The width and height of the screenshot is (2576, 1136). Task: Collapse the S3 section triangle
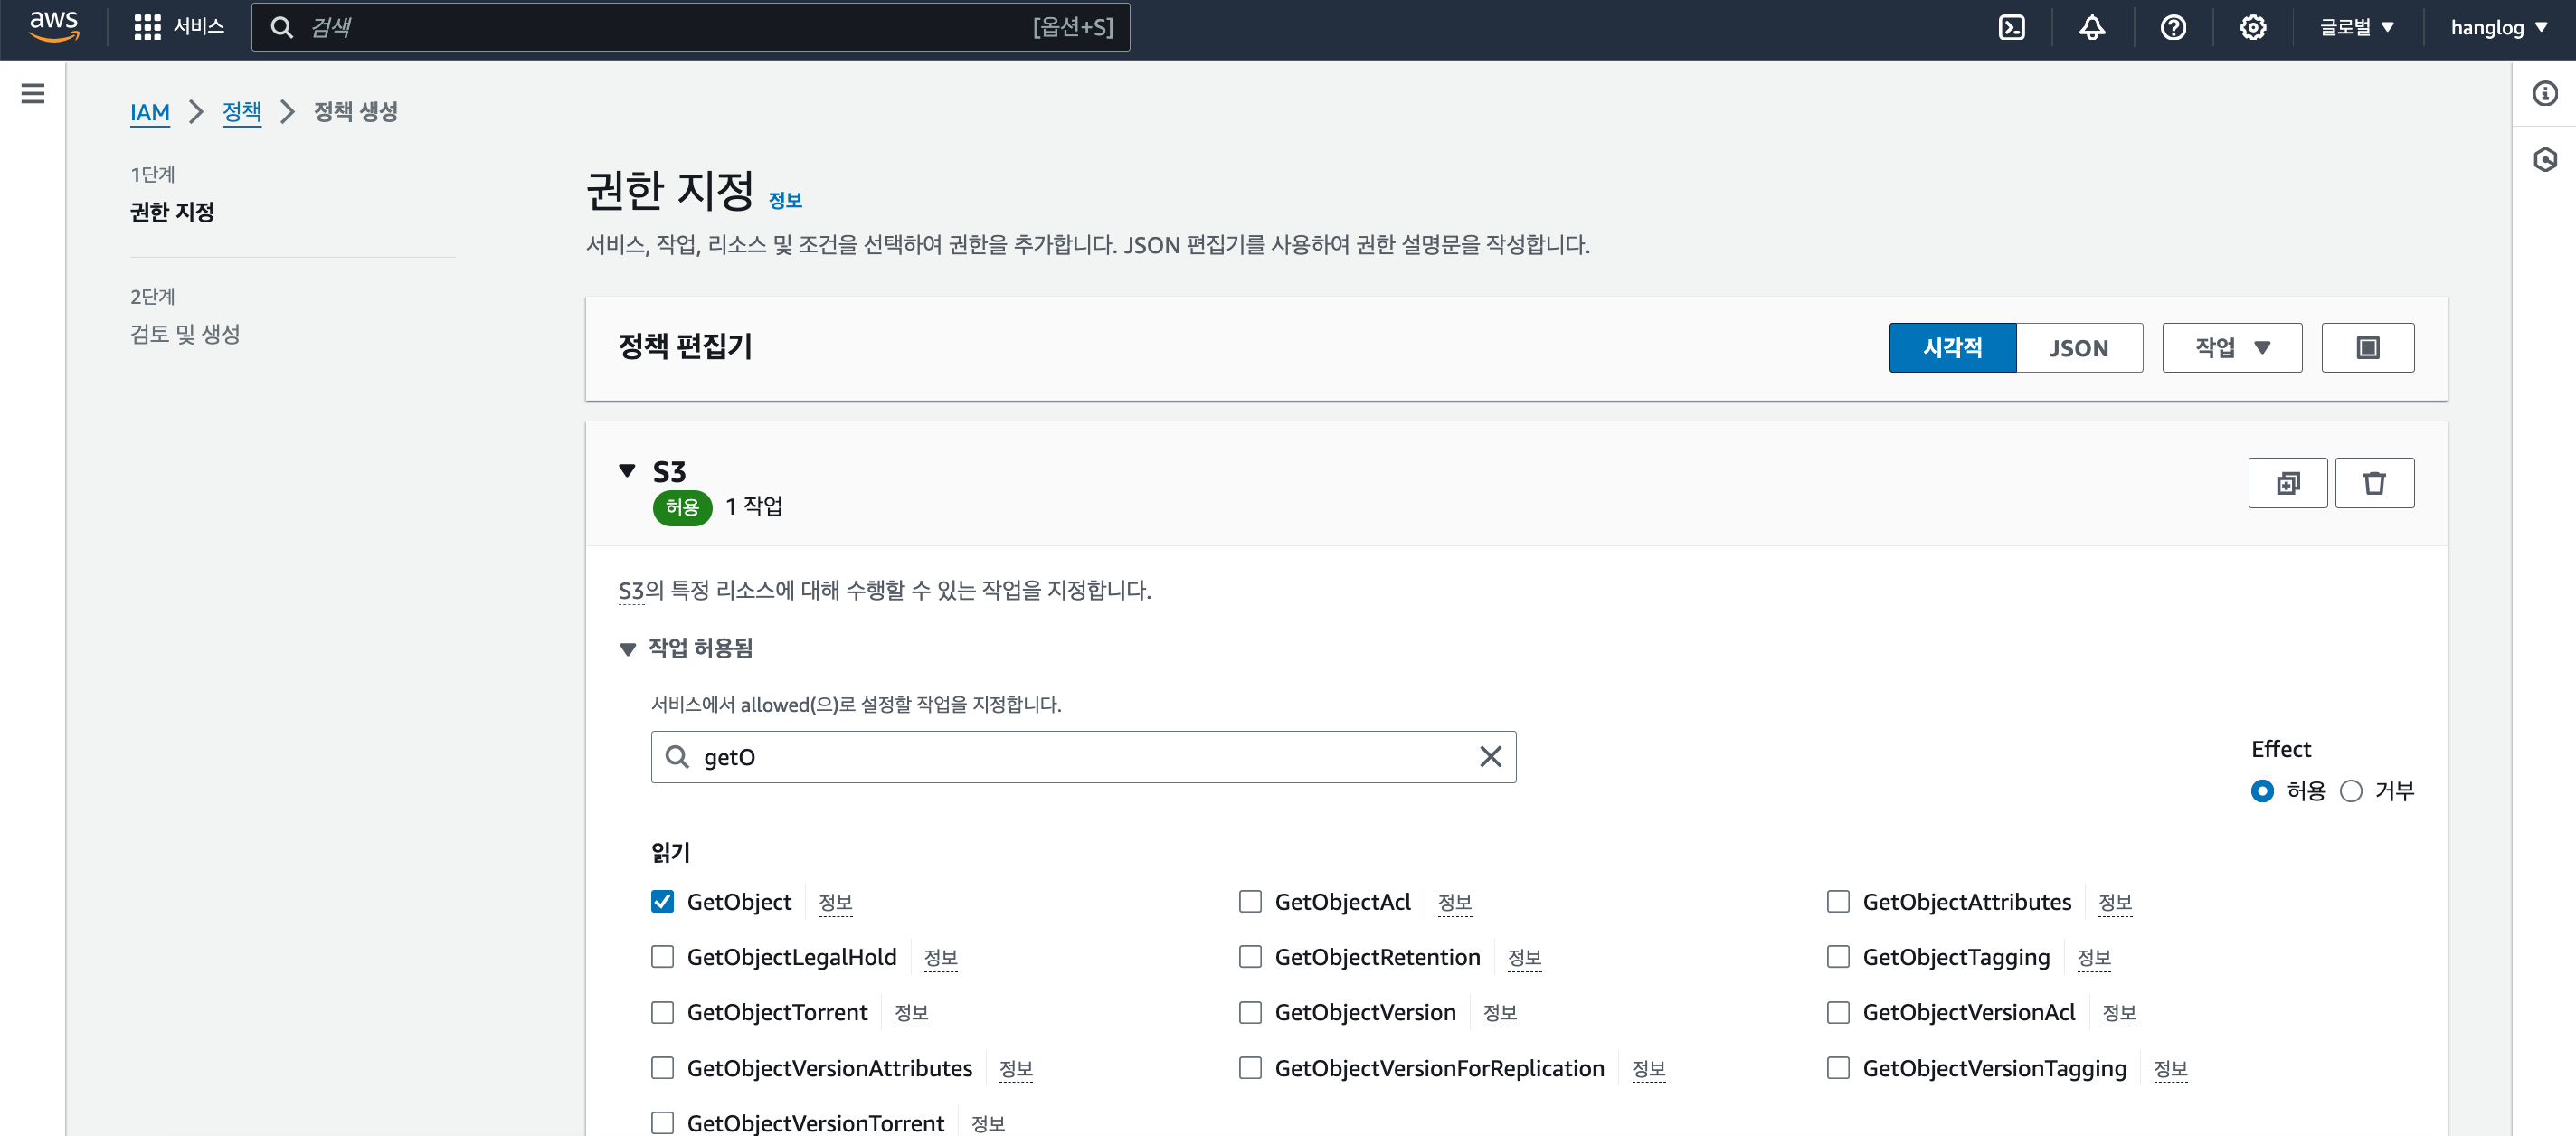tap(627, 470)
